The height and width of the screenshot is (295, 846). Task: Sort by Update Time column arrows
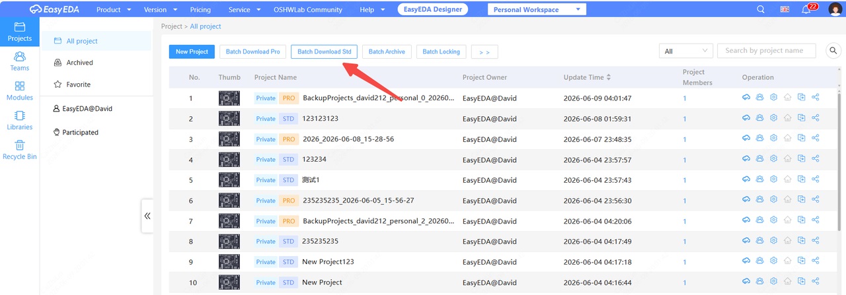coord(609,77)
